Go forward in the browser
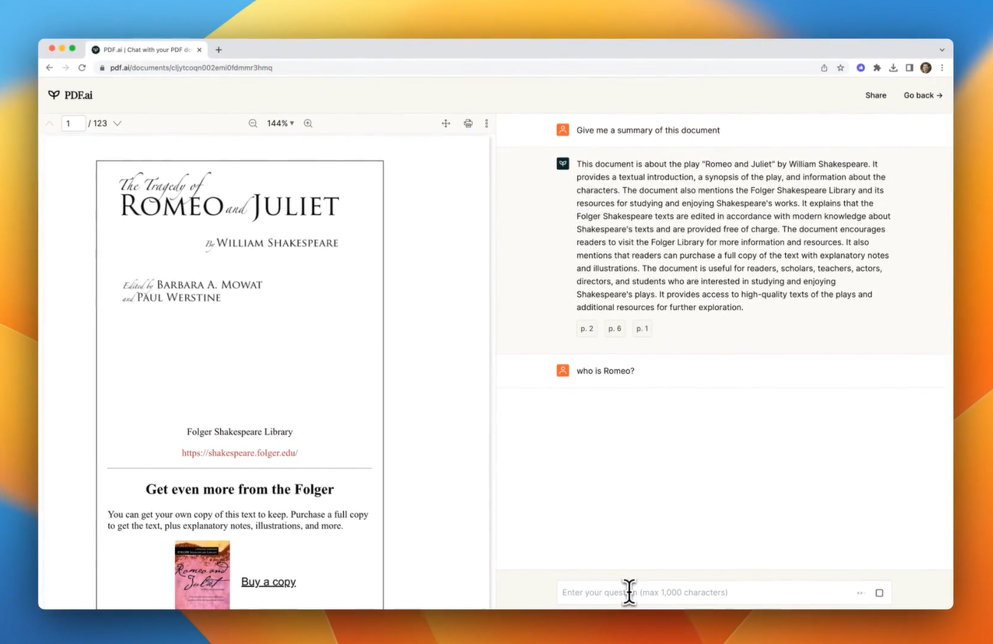Viewport: 993px width, 644px height. pyautogui.click(x=66, y=68)
